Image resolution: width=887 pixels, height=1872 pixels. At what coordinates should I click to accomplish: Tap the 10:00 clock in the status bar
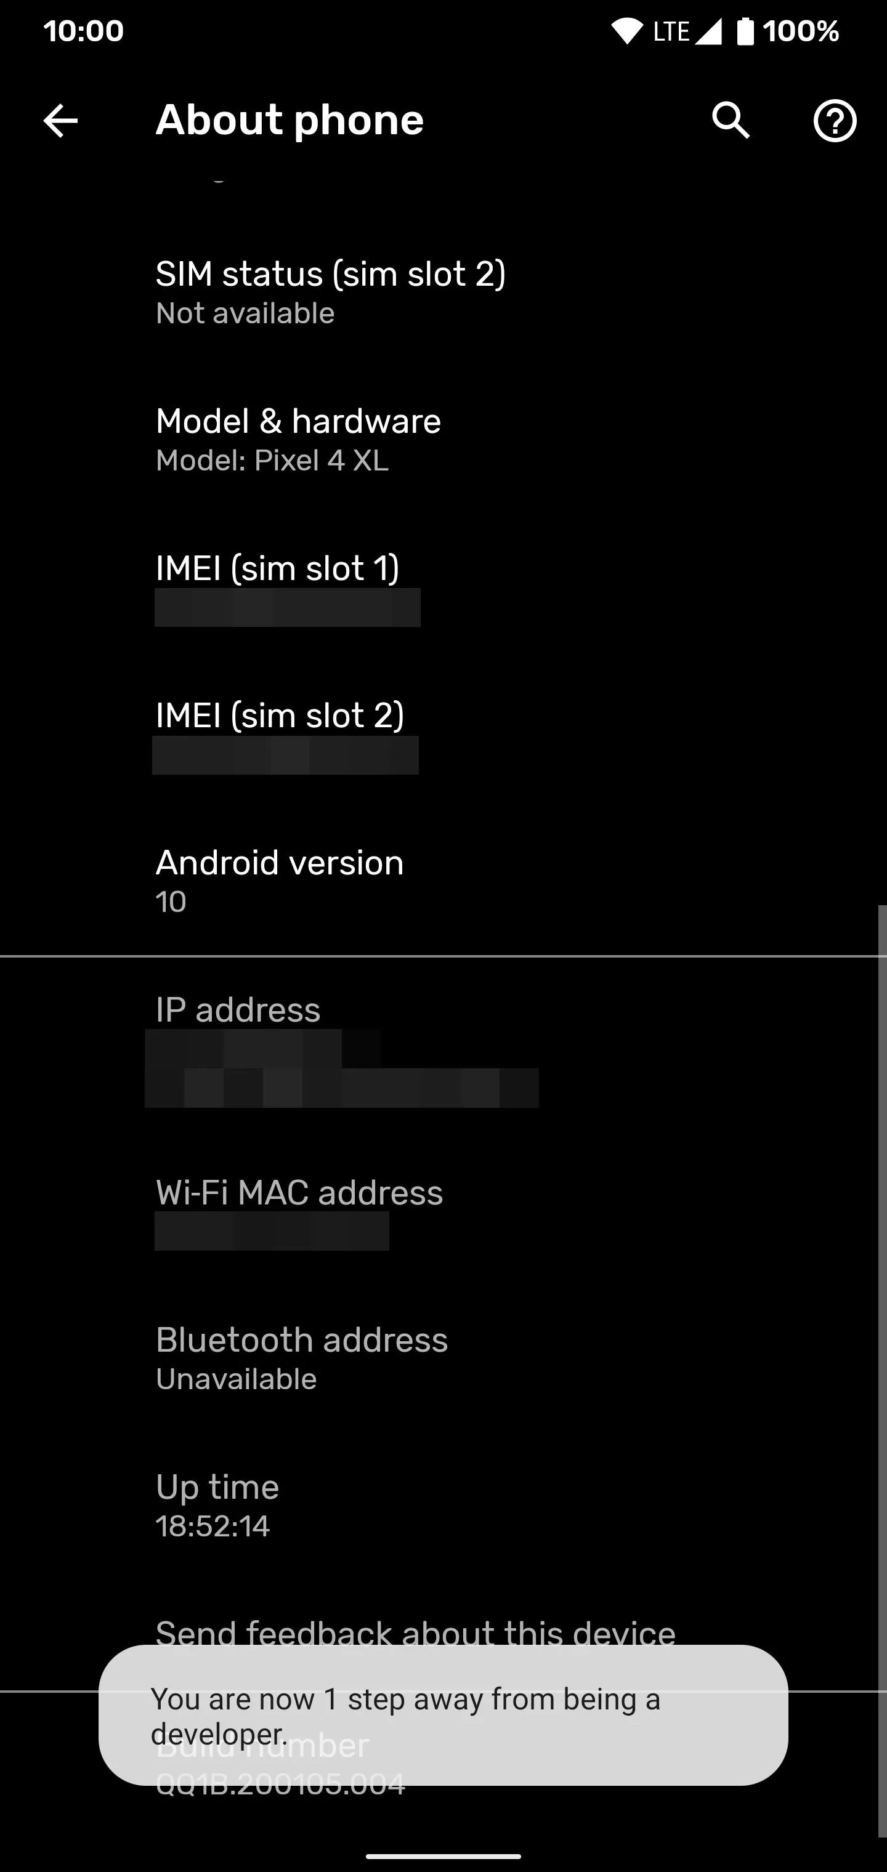(x=84, y=31)
